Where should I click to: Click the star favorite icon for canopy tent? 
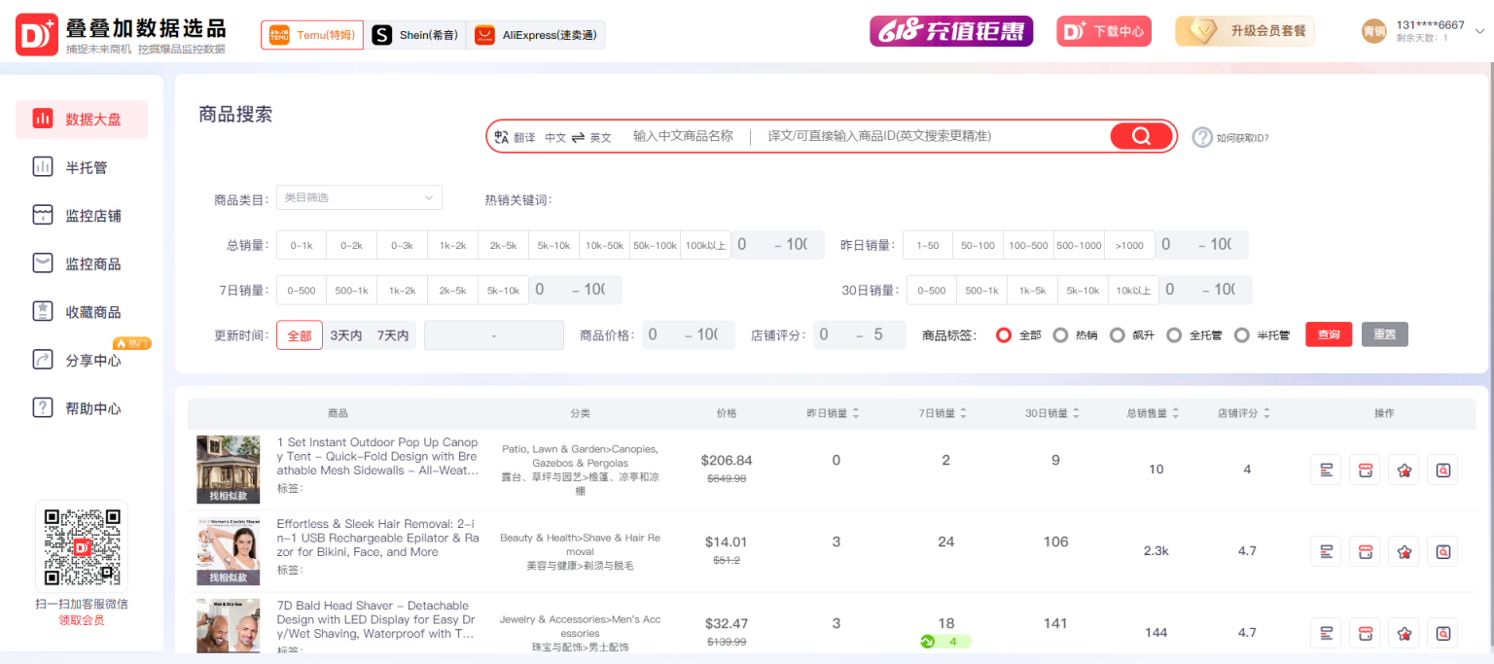1404,471
